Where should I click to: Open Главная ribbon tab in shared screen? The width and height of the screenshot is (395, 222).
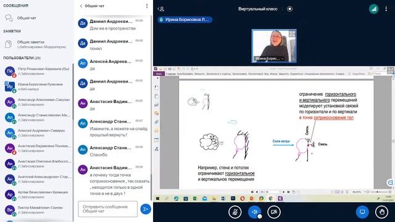[170, 74]
